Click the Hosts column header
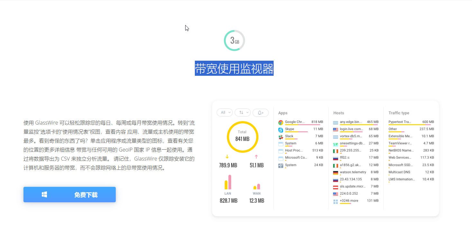The image size is (472, 244). click(339, 113)
